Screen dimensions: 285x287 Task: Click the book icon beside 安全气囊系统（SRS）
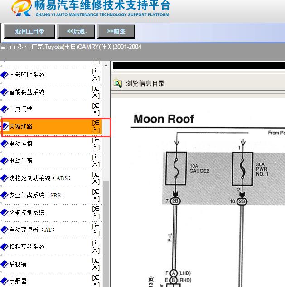coord(5,195)
